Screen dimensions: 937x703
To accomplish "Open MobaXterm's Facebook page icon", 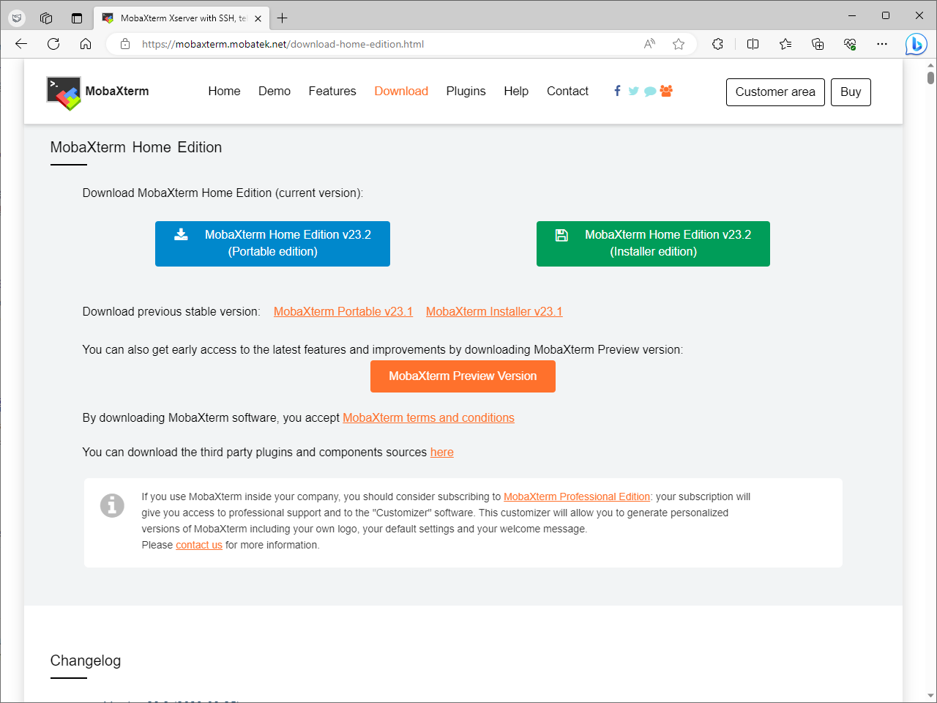I will pos(617,91).
